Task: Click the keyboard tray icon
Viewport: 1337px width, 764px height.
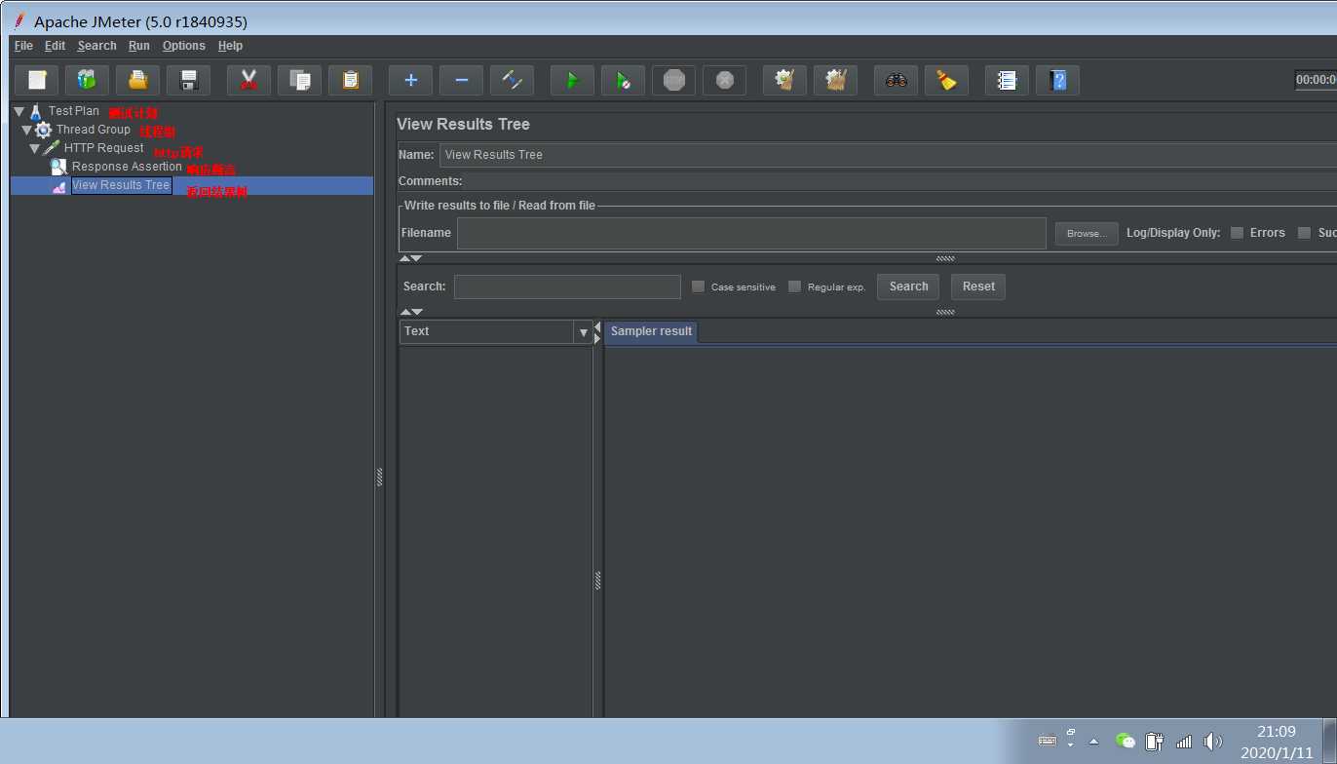Action: click(1048, 741)
